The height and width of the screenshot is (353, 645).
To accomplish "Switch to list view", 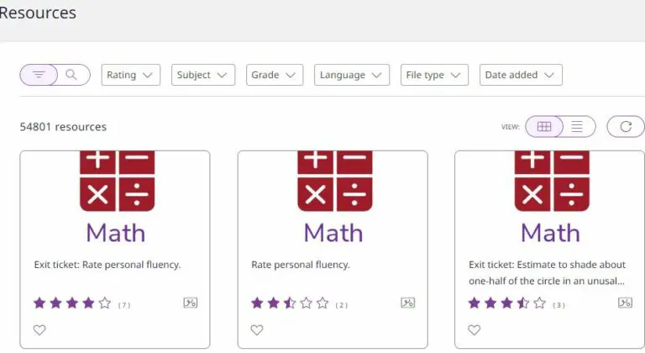I will 577,127.
